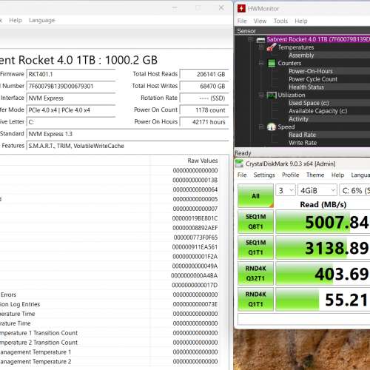Select the Power-On-Hours row in HWMonitor
The image size is (370, 370).
(329, 71)
